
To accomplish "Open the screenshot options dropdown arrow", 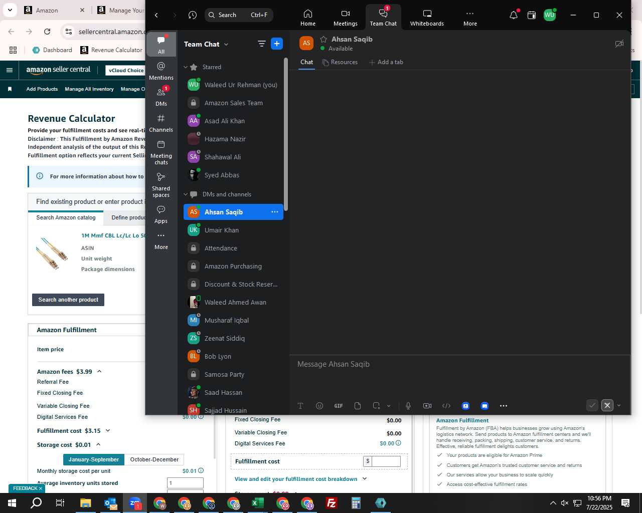I will click(389, 406).
